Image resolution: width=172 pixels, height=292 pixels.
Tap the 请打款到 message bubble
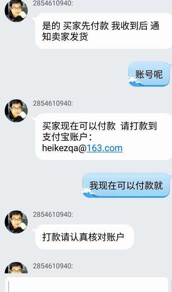[x=103, y=136]
